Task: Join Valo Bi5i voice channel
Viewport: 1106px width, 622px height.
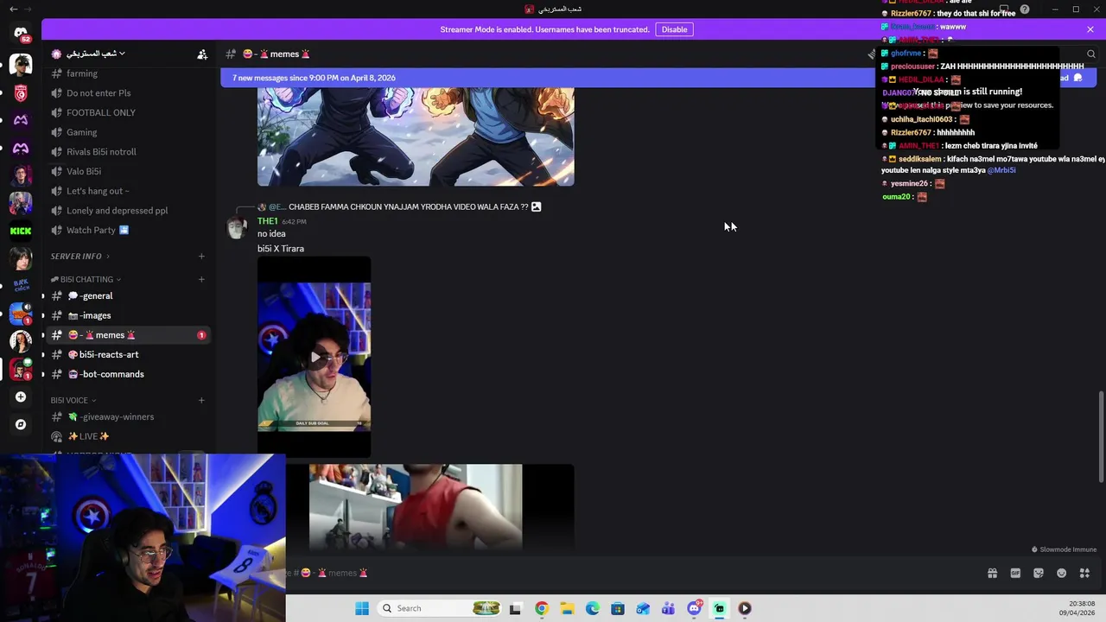Action: click(x=130, y=171)
